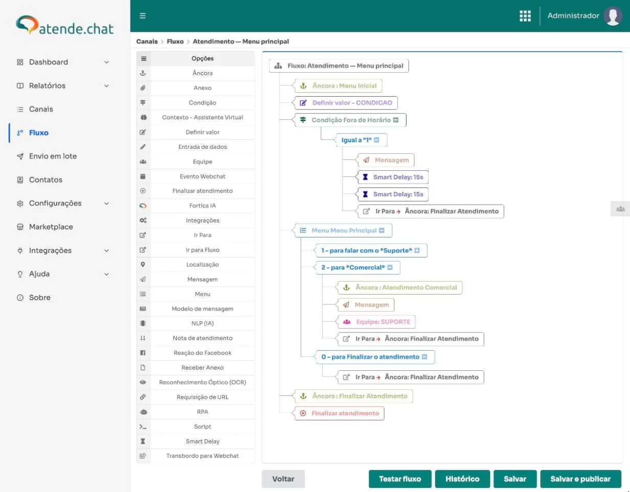Click the circled X icon beside Finalizar atendimento option
The height and width of the screenshot is (492, 630).
(x=143, y=191)
